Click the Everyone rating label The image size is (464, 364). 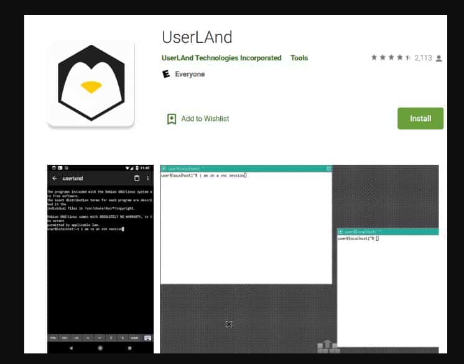(190, 74)
